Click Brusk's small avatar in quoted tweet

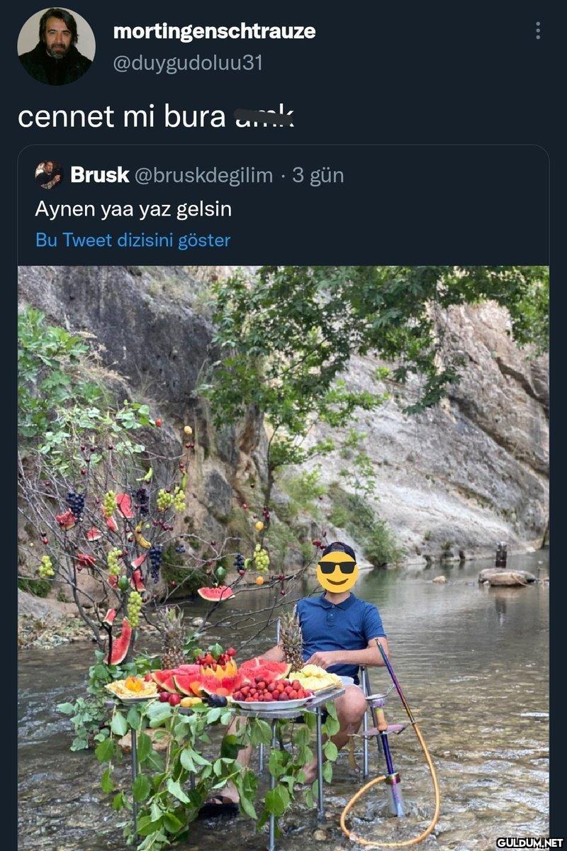pos(49,175)
